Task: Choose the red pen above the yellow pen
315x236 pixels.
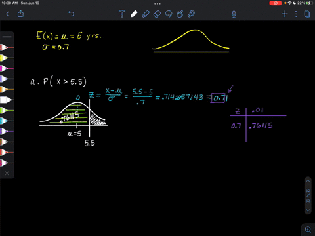Action: point(7,47)
